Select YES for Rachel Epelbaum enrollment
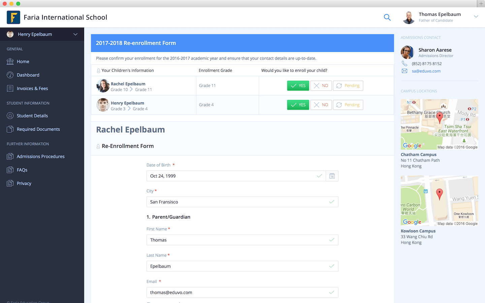The width and height of the screenshot is (485, 303). [x=298, y=86]
